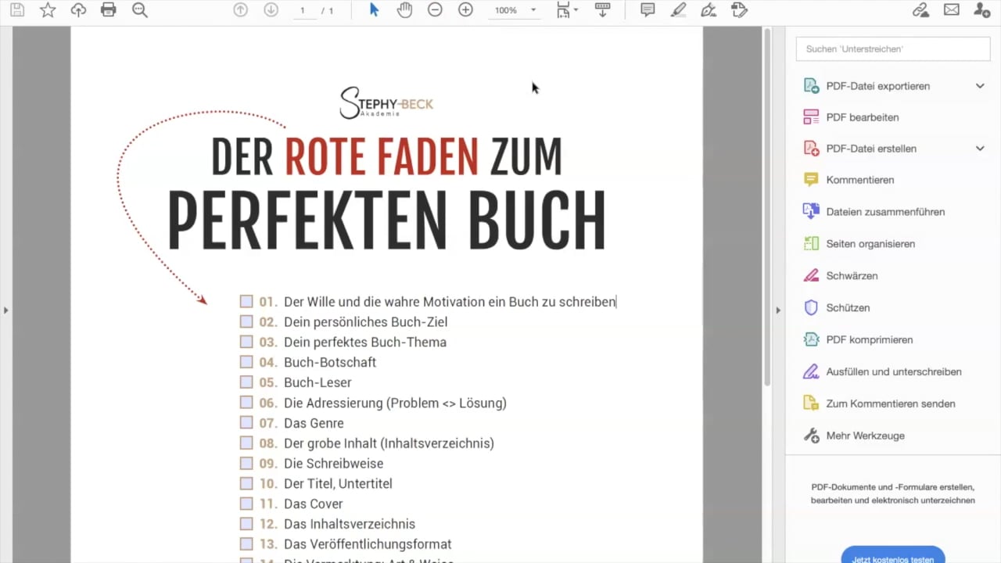Image resolution: width=1001 pixels, height=563 pixels.
Task: Zoom out with the minus circle icon
Action: tap(435, 10)
